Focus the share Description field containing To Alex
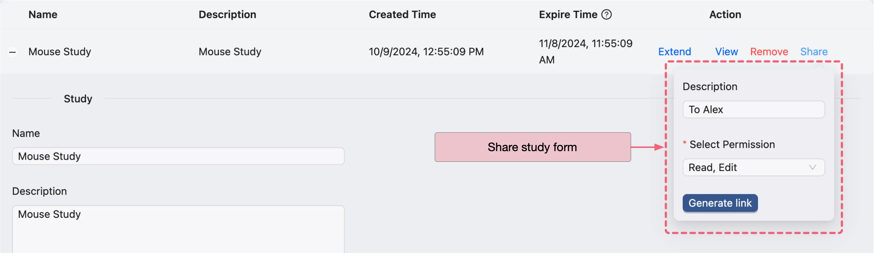Image resolution: width=874 pixels, height=253 pixels. (753, 109)
